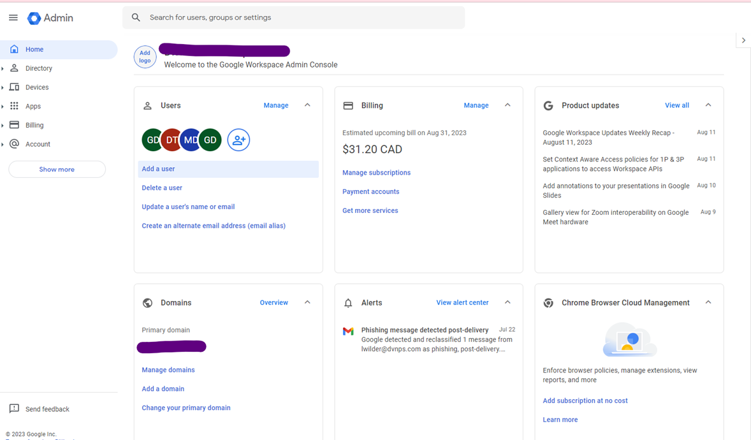
Task: Click the blue MD user avatar
Action: (x=191, y=140)
